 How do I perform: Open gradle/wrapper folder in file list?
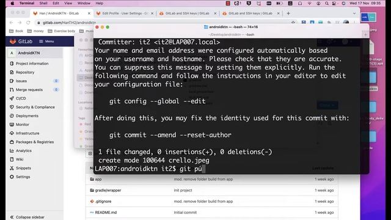(108, 190)
